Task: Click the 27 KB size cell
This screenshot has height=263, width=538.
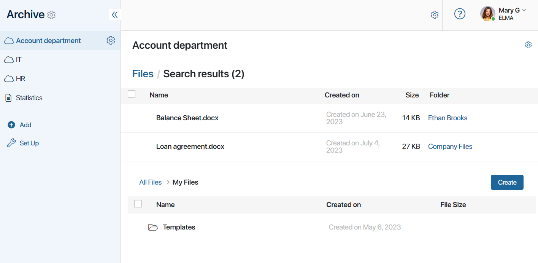Action: (x=411, y=147)
